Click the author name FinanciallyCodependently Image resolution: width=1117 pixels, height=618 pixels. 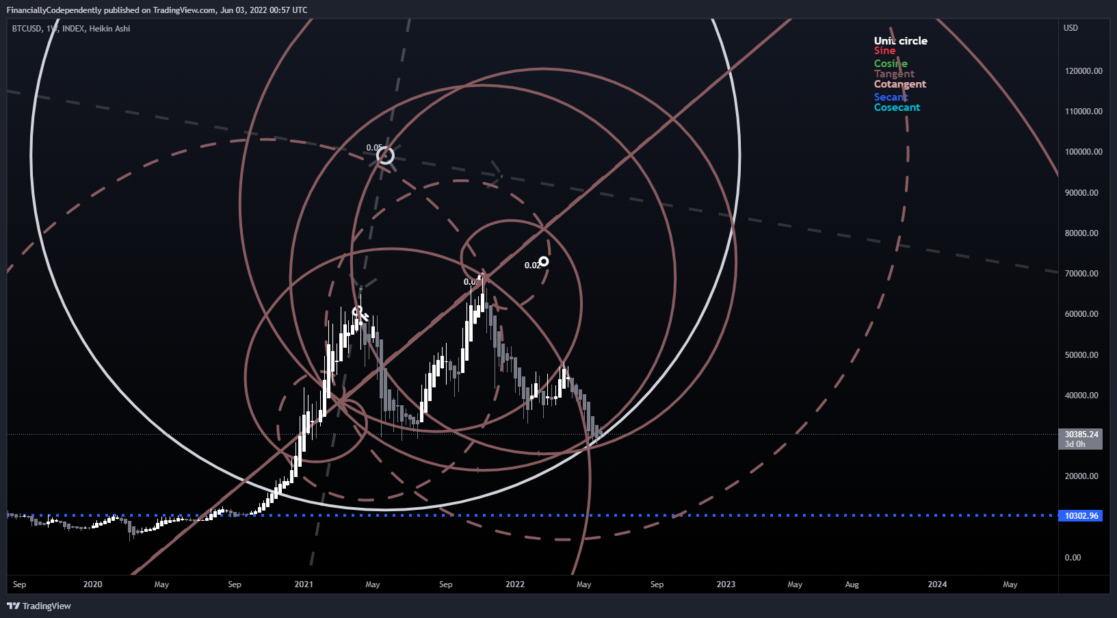click(x=54, y=10)
